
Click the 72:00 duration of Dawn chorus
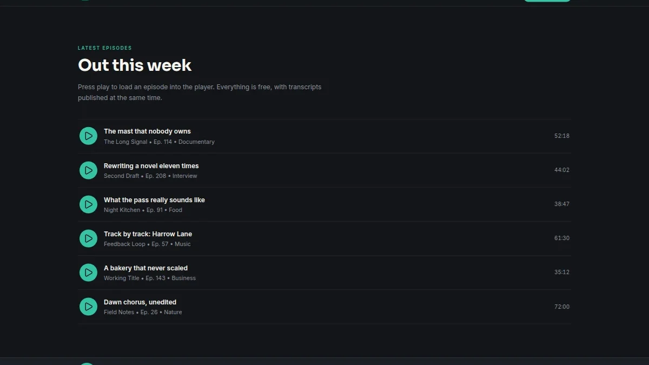(562, 307)
